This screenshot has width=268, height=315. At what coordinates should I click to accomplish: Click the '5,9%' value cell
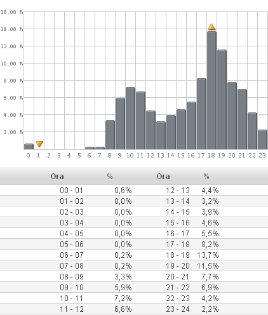(x=123, y=288)
